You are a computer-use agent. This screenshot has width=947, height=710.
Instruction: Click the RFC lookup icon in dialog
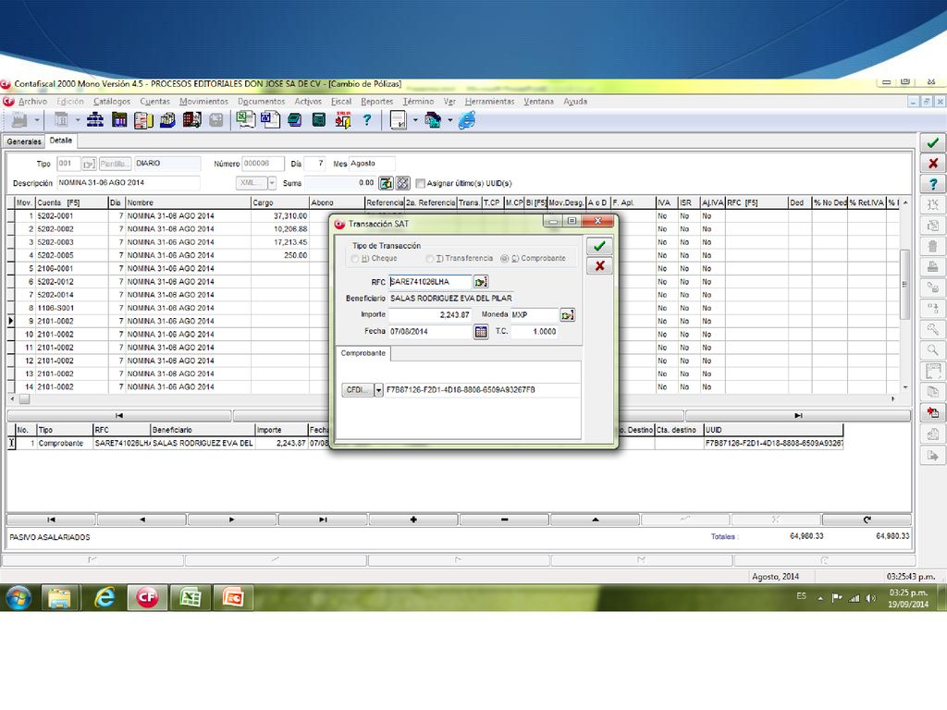coord(481,282)
